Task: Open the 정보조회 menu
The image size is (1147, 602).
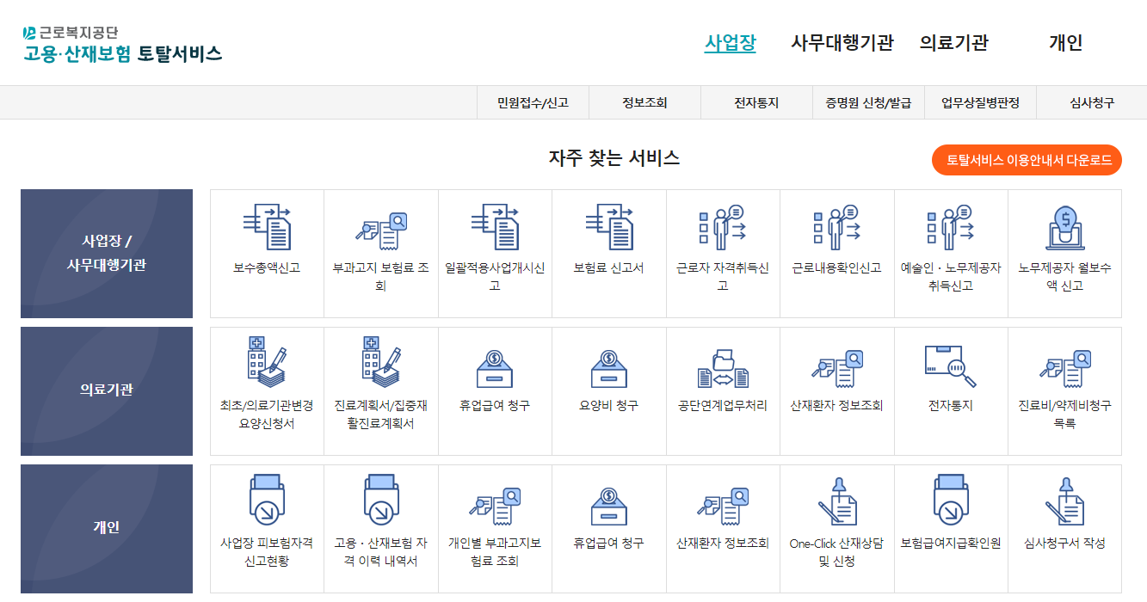Action: point(644,102)
